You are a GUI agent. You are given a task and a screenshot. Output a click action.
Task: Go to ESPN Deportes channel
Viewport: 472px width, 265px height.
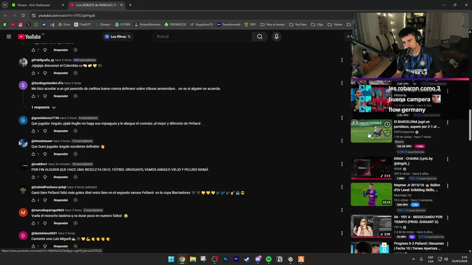click(x=404, y=132)
